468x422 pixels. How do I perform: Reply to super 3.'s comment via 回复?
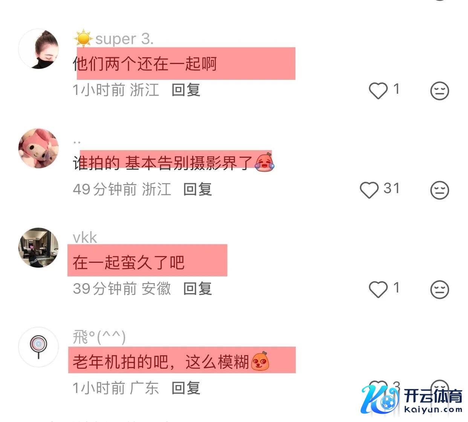point(186,90)
